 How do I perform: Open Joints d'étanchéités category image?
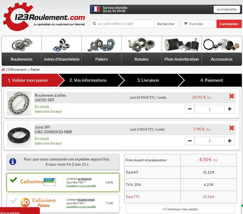(61, 44)
